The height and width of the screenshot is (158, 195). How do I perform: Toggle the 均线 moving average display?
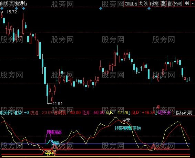point(143,3)
